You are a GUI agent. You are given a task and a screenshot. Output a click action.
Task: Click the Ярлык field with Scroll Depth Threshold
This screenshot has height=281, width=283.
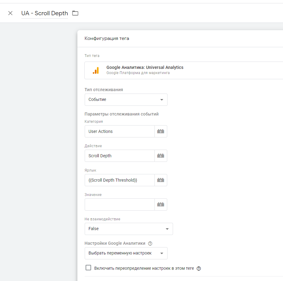[x=119, y=180]
